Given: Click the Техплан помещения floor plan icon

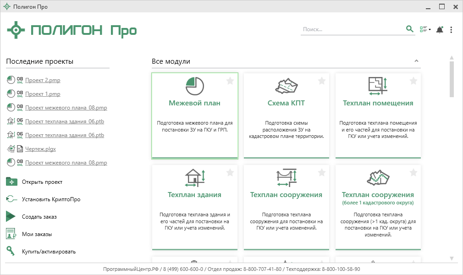Looking at the screenshot, I should pos(378,85).
